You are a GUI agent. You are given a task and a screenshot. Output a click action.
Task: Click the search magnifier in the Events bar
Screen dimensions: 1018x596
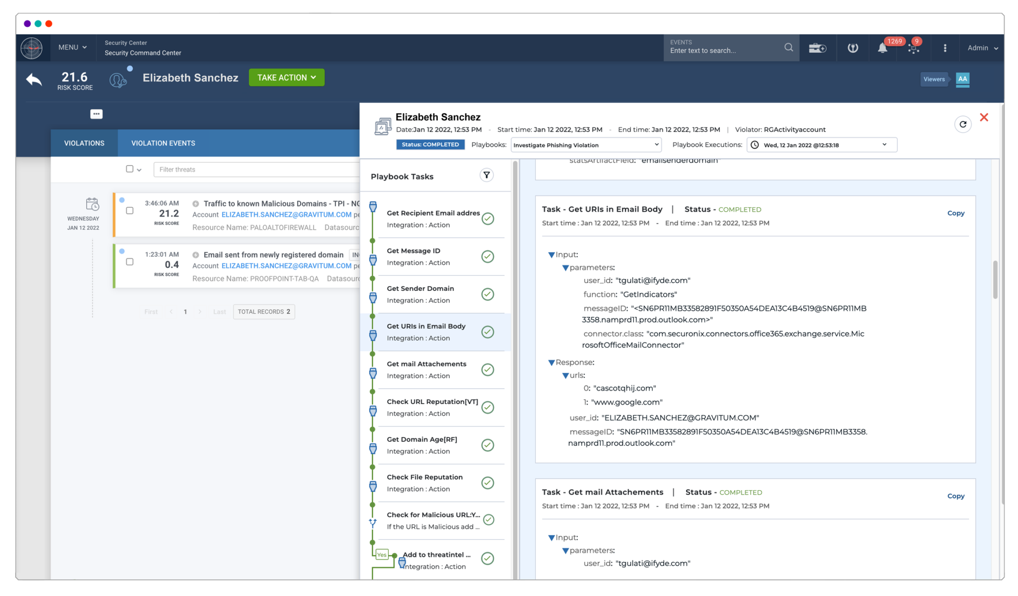coord(788,47)
